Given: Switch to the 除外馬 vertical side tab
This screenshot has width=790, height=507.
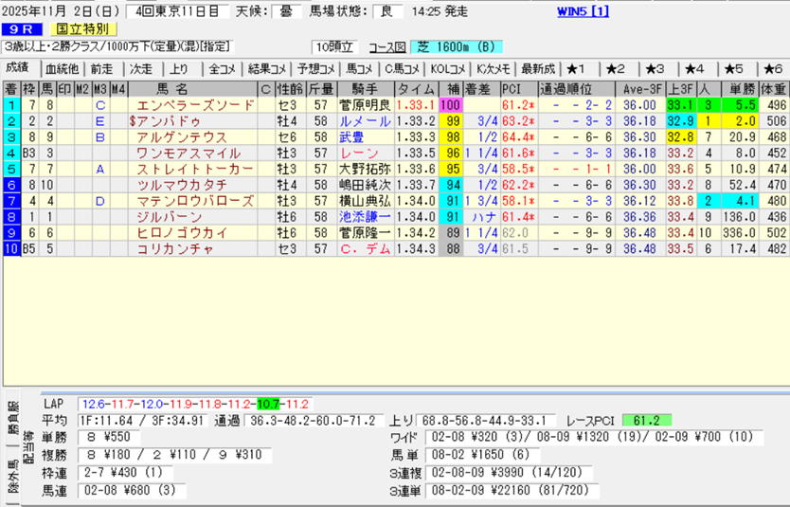Looking at the screenshot, I should tap(13, 480).
